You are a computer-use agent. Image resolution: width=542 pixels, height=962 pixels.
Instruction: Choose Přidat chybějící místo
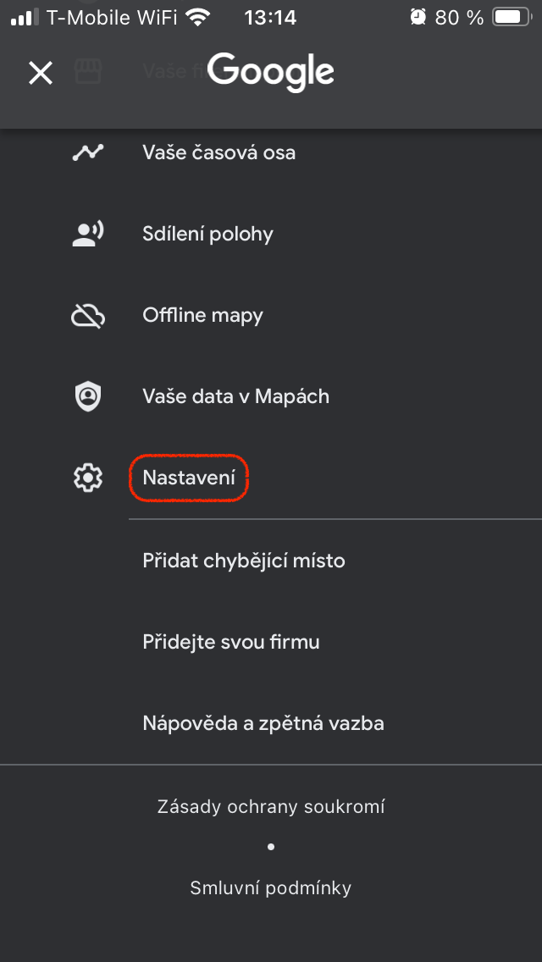[x=244, y=561]
